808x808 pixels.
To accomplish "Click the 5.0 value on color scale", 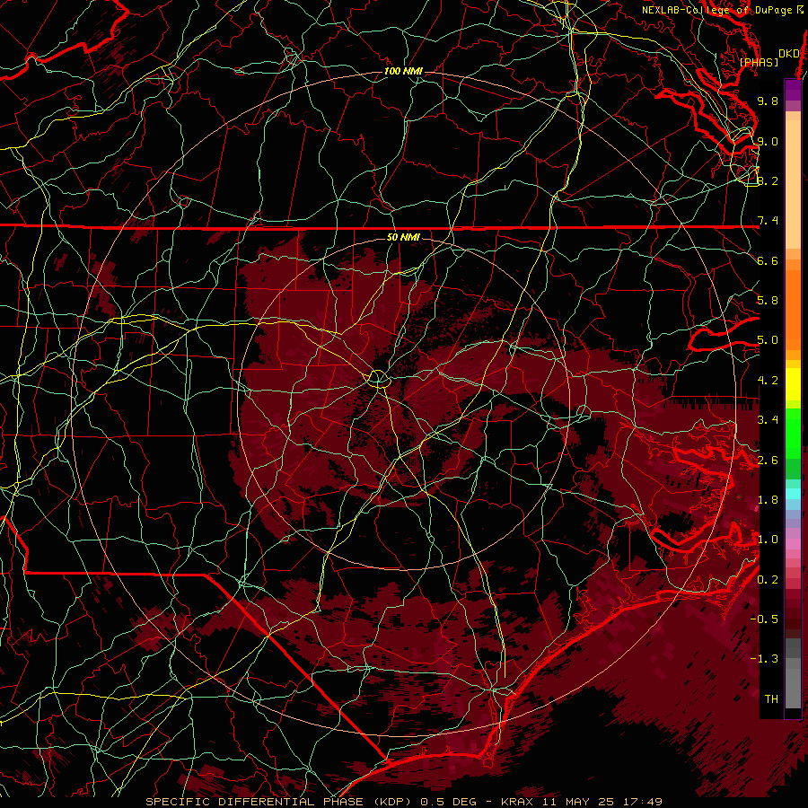I will pos(768,340).
